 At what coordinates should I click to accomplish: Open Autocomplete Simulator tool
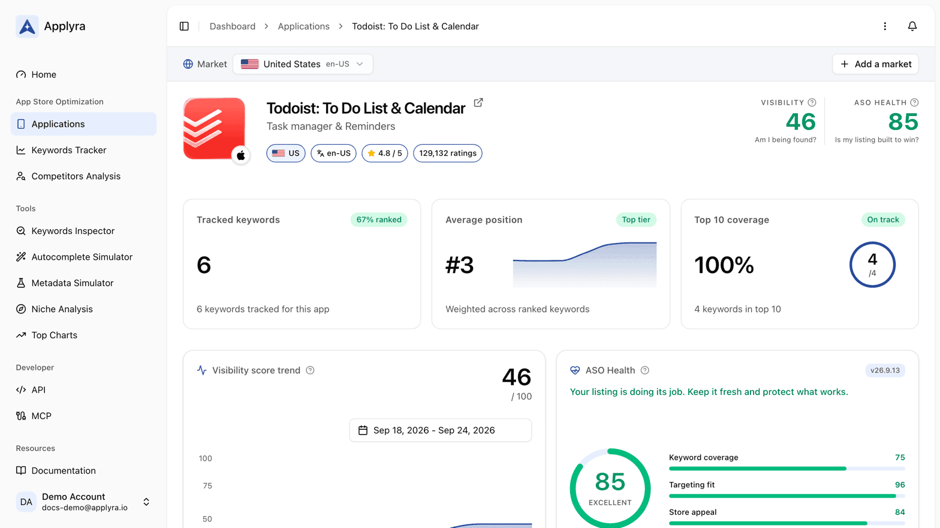(83, 257)
